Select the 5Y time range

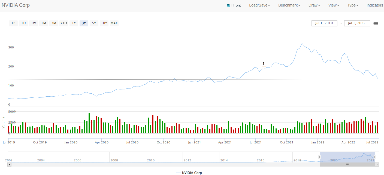(94, 23)
